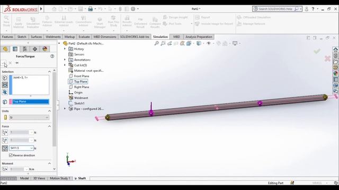
Task: Collapse the Part2 root tree node
Action: coord(59,43)
